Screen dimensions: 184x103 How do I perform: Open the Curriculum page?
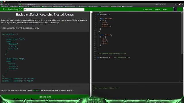[x=147, y=9]
